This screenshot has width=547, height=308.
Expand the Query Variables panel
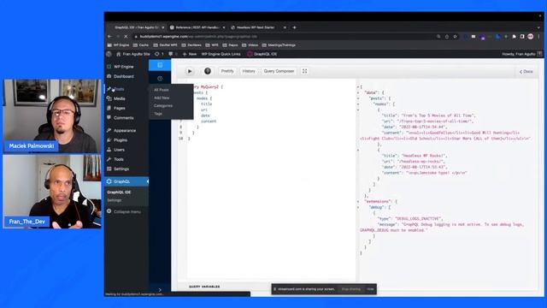click(x=204, y=287)
